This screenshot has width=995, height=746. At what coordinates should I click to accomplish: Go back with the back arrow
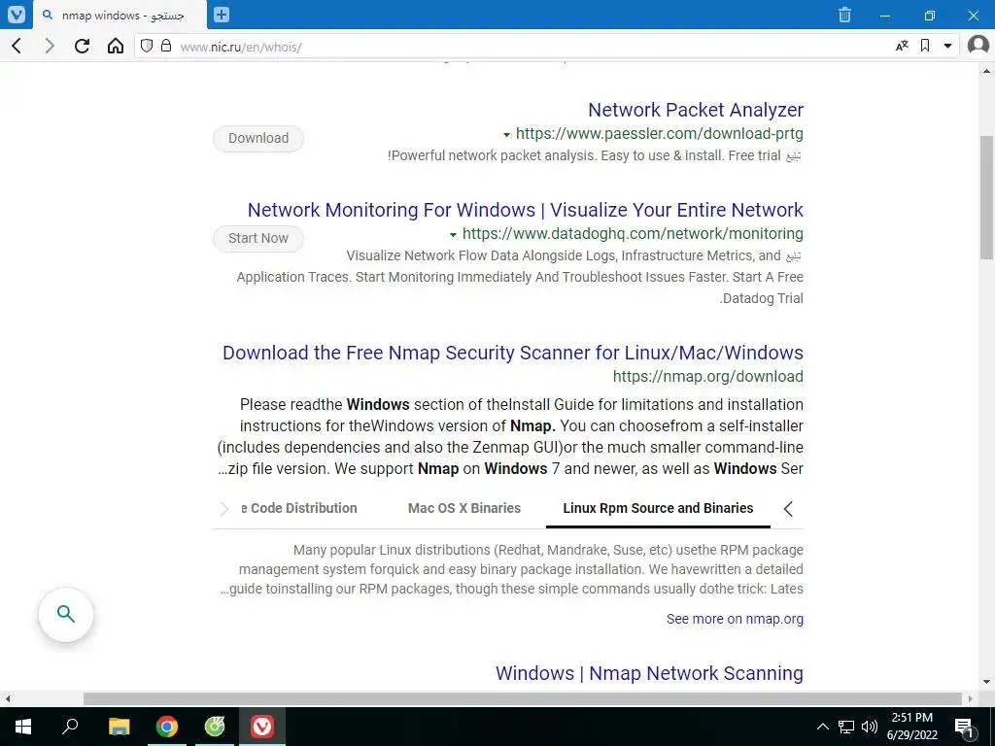click(17, 46)
